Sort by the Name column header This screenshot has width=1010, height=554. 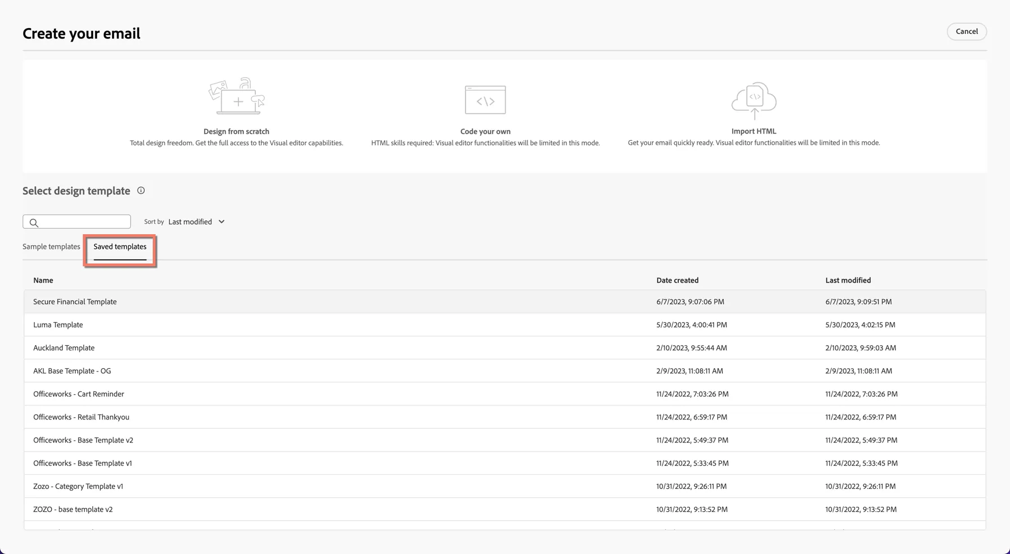pyautogui.click(x=43, y=280)
